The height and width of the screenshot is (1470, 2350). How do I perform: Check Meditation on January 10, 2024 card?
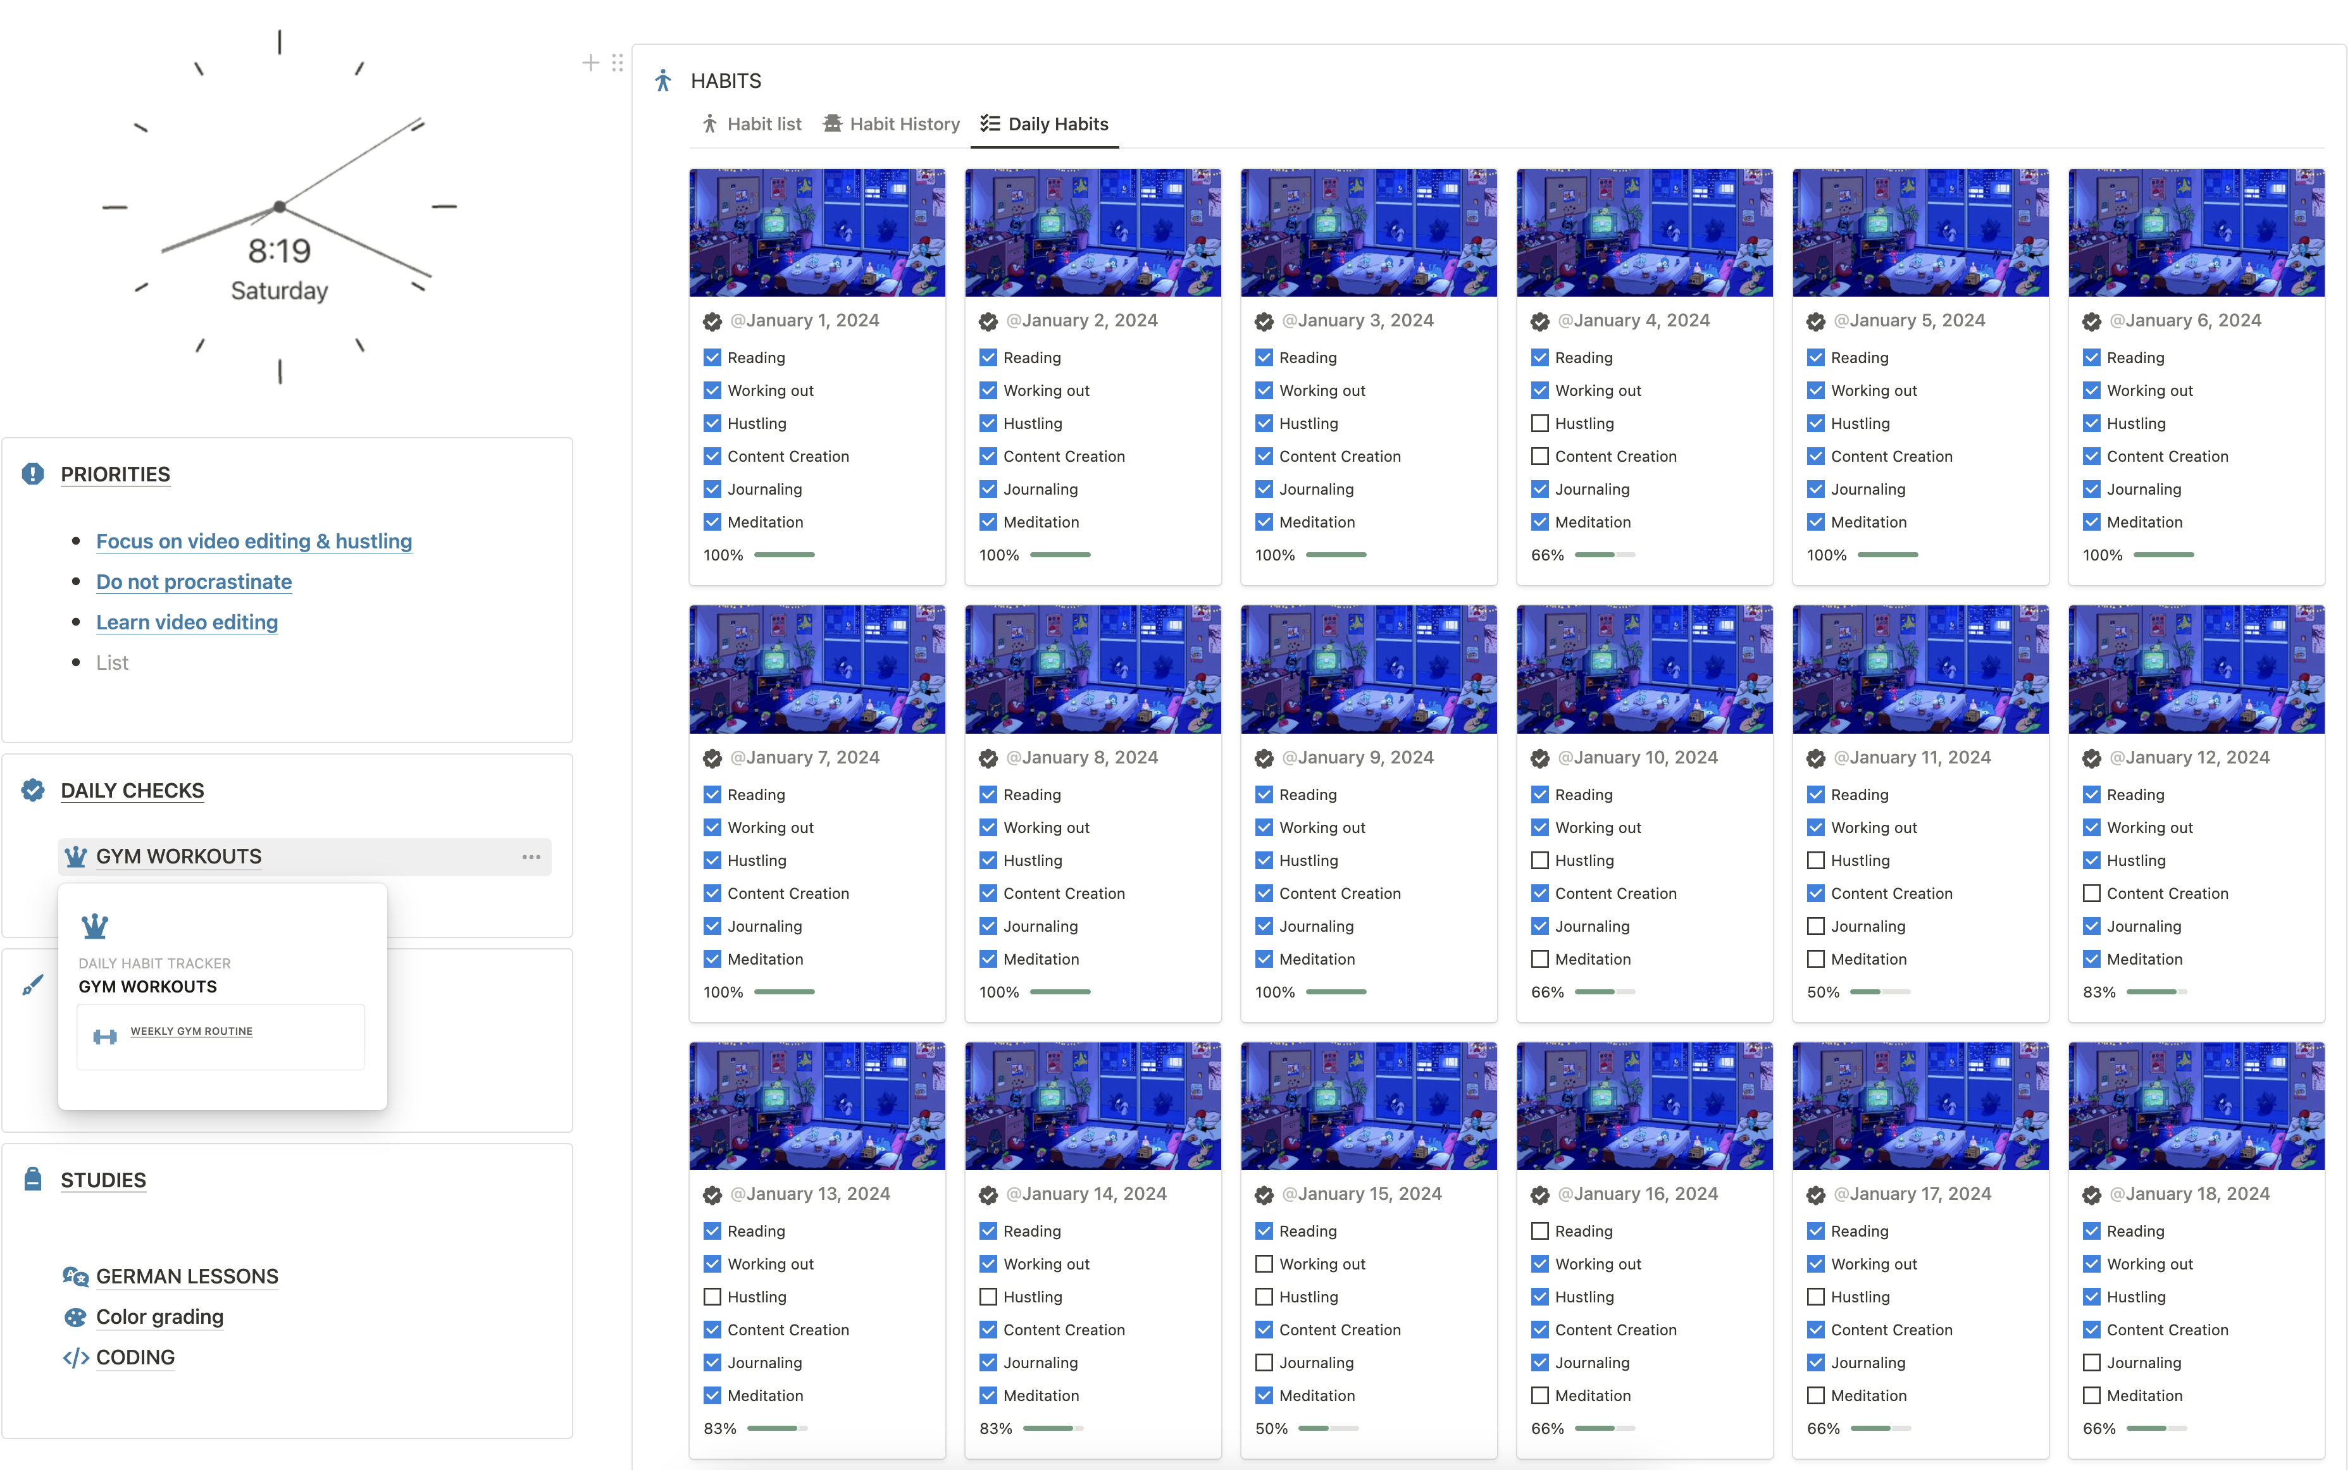click(1540, 960)
